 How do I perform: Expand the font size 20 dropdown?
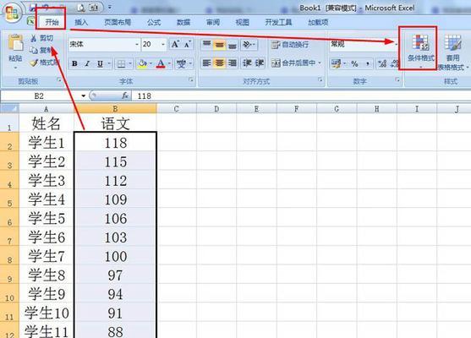click(163, 45)
